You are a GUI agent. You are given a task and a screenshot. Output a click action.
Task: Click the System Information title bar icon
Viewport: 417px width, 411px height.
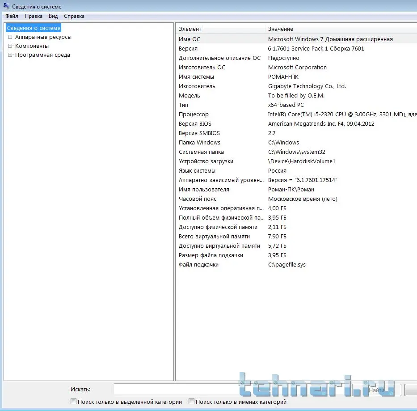pos(6,5)
